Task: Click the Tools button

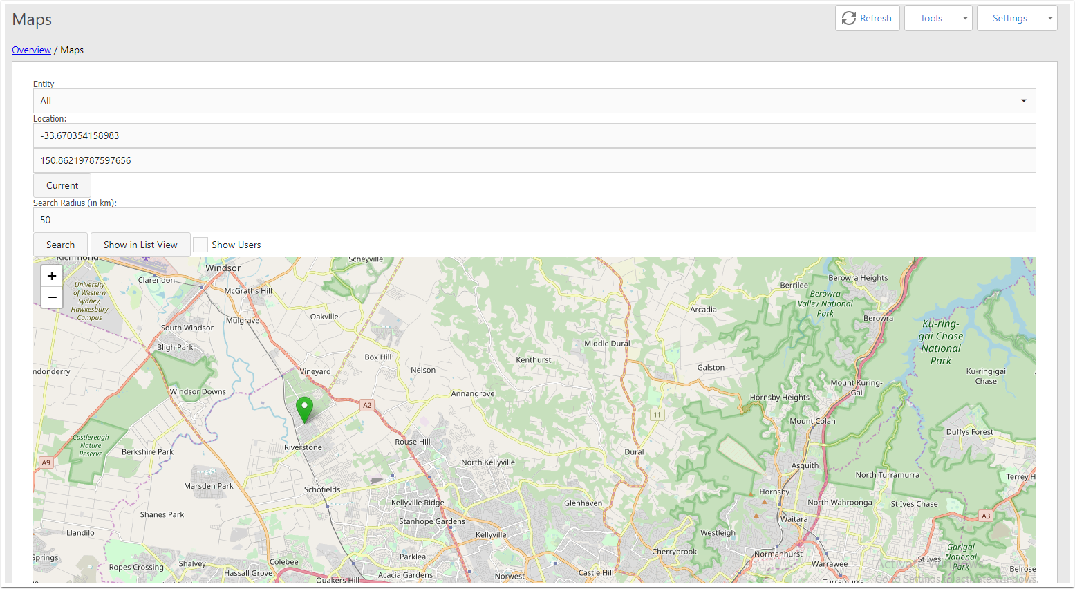Action: click(x=931, y=18)
